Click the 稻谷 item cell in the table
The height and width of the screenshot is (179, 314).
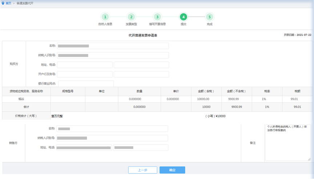[26, 99]
